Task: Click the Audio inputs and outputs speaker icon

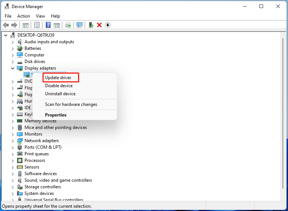Action: pos(19,42)
